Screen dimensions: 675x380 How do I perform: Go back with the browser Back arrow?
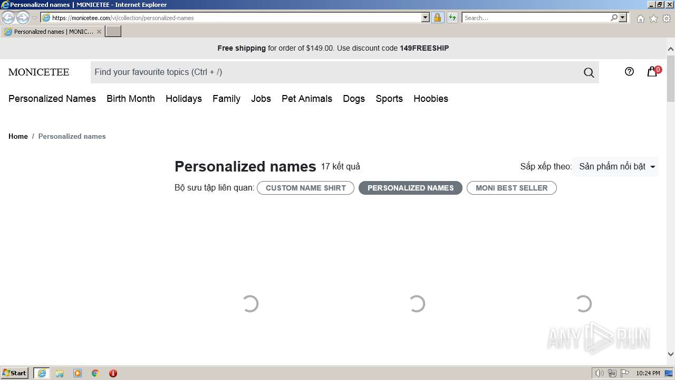pyautogui.click(x=8, y=17)
